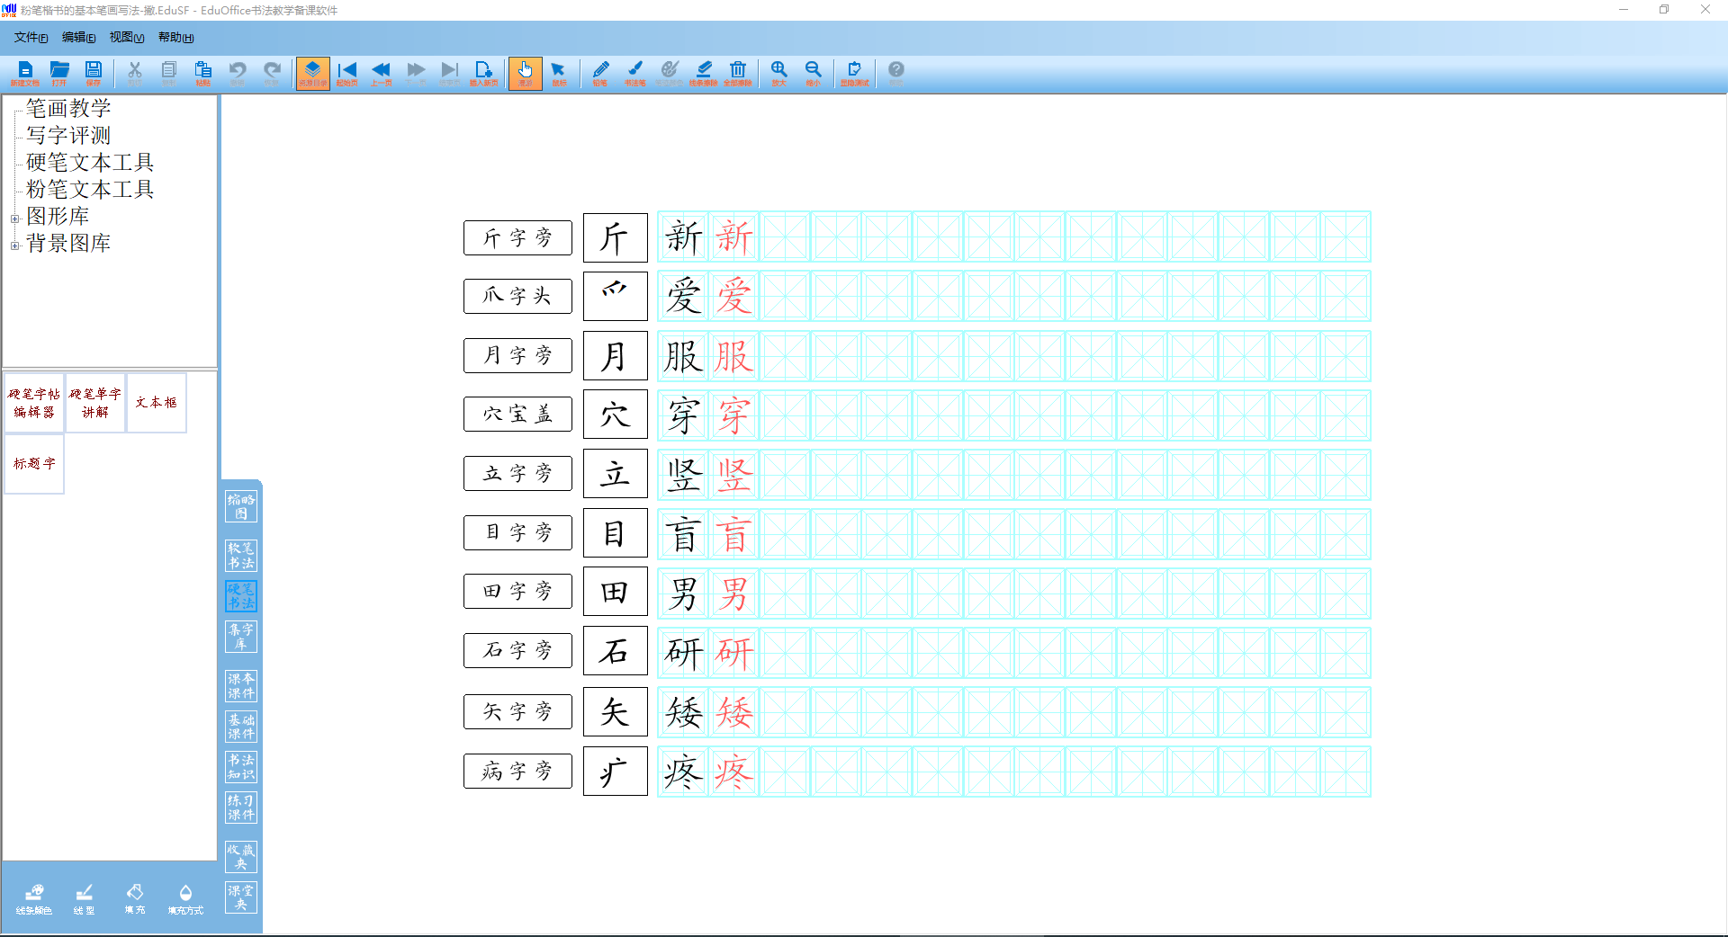The height and width of the screenshot is (937, 1728).
Task: Open the 视图 menu
Action: 125,37
